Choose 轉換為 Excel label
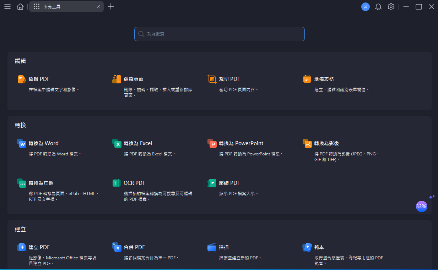This screenshot has height=270, width=438. (x=138, y=143)
